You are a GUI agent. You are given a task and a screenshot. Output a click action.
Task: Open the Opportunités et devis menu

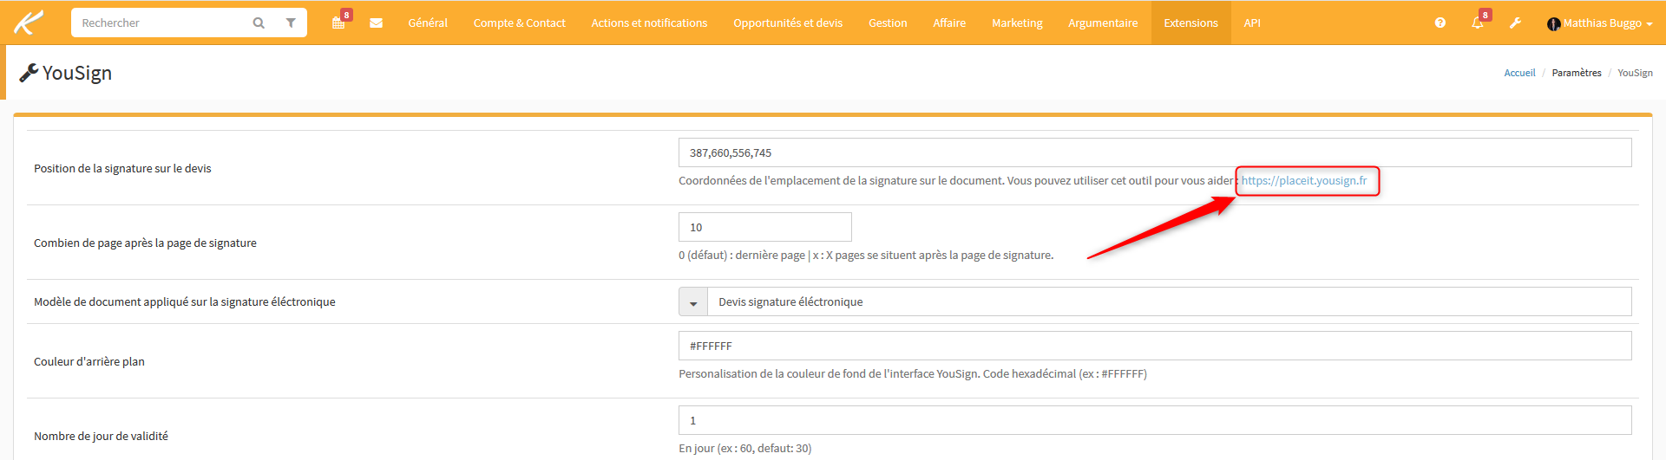(788, 23)
